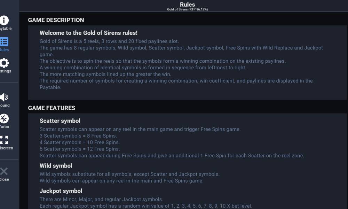Open Settings via the gear icon
The image size is (348, 209).
[4, 63]
